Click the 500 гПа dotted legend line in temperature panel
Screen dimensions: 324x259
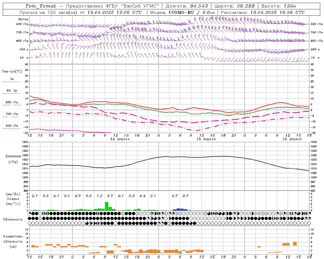pos(11,128)
